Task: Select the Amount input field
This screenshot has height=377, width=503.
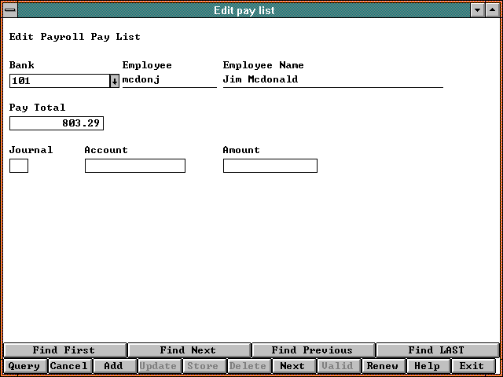Action: tap(270, 166)
